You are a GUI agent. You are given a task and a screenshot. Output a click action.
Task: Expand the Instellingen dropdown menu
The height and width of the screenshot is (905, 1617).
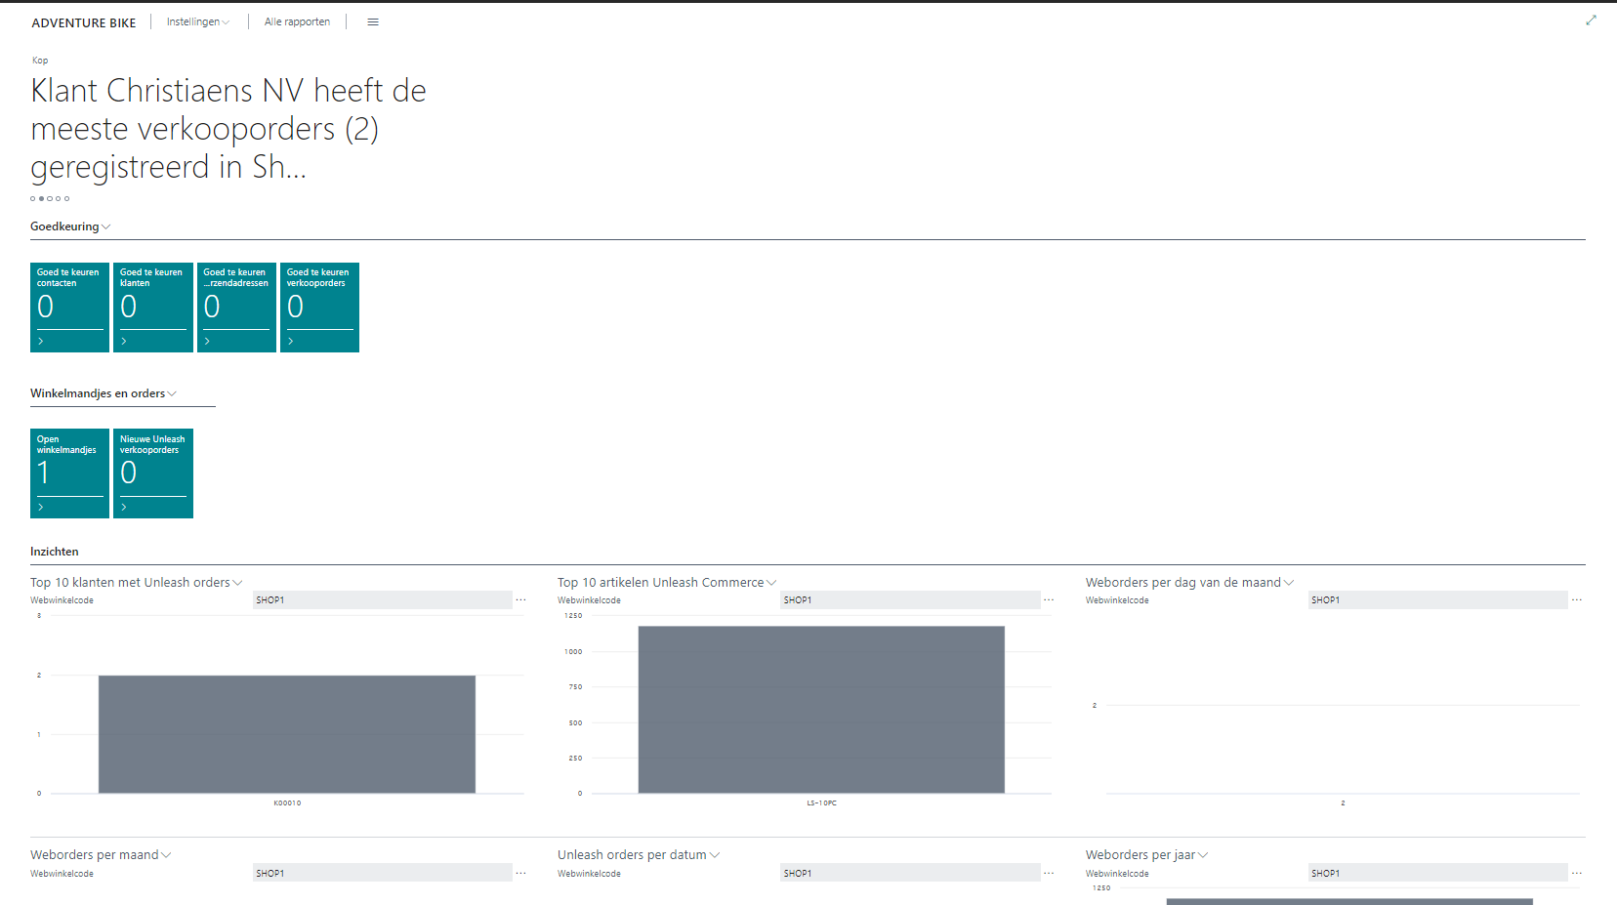197,22
